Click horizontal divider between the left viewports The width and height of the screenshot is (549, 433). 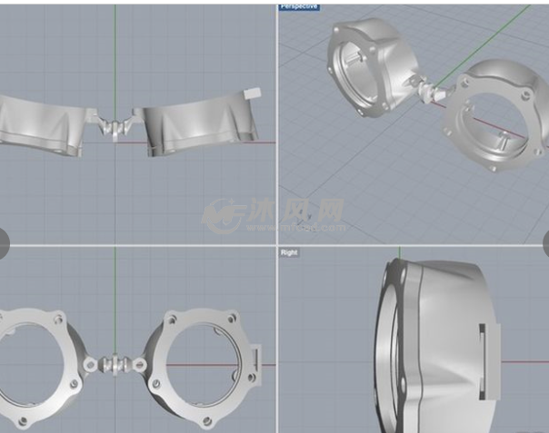point(136,245)
